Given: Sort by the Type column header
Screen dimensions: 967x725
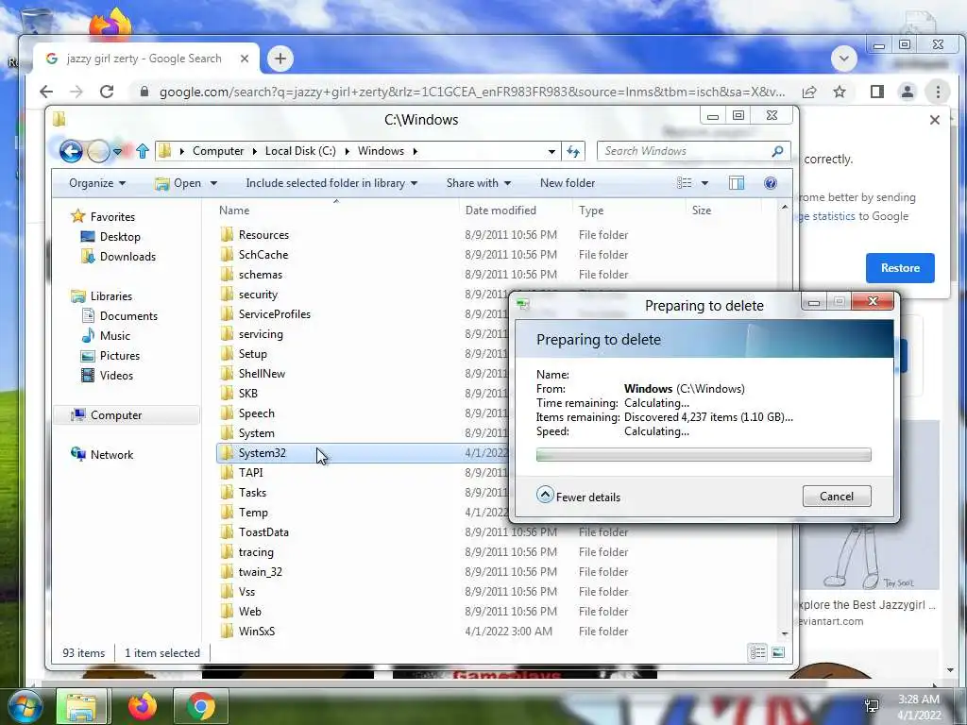Looking at the screenshot, I should (x=591, y=211).
